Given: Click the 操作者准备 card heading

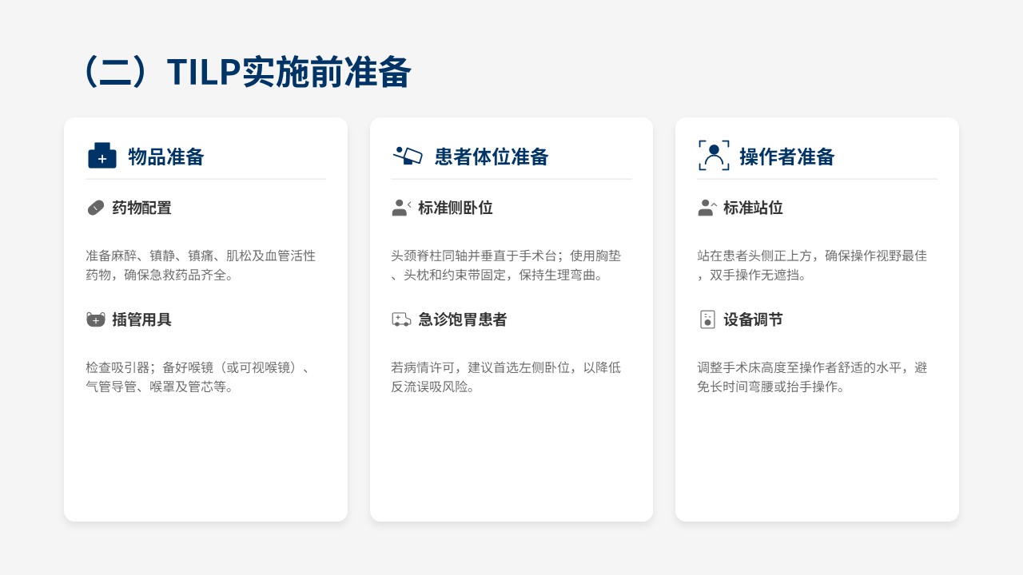Looking at the screenshot, I should click(786, 157).
